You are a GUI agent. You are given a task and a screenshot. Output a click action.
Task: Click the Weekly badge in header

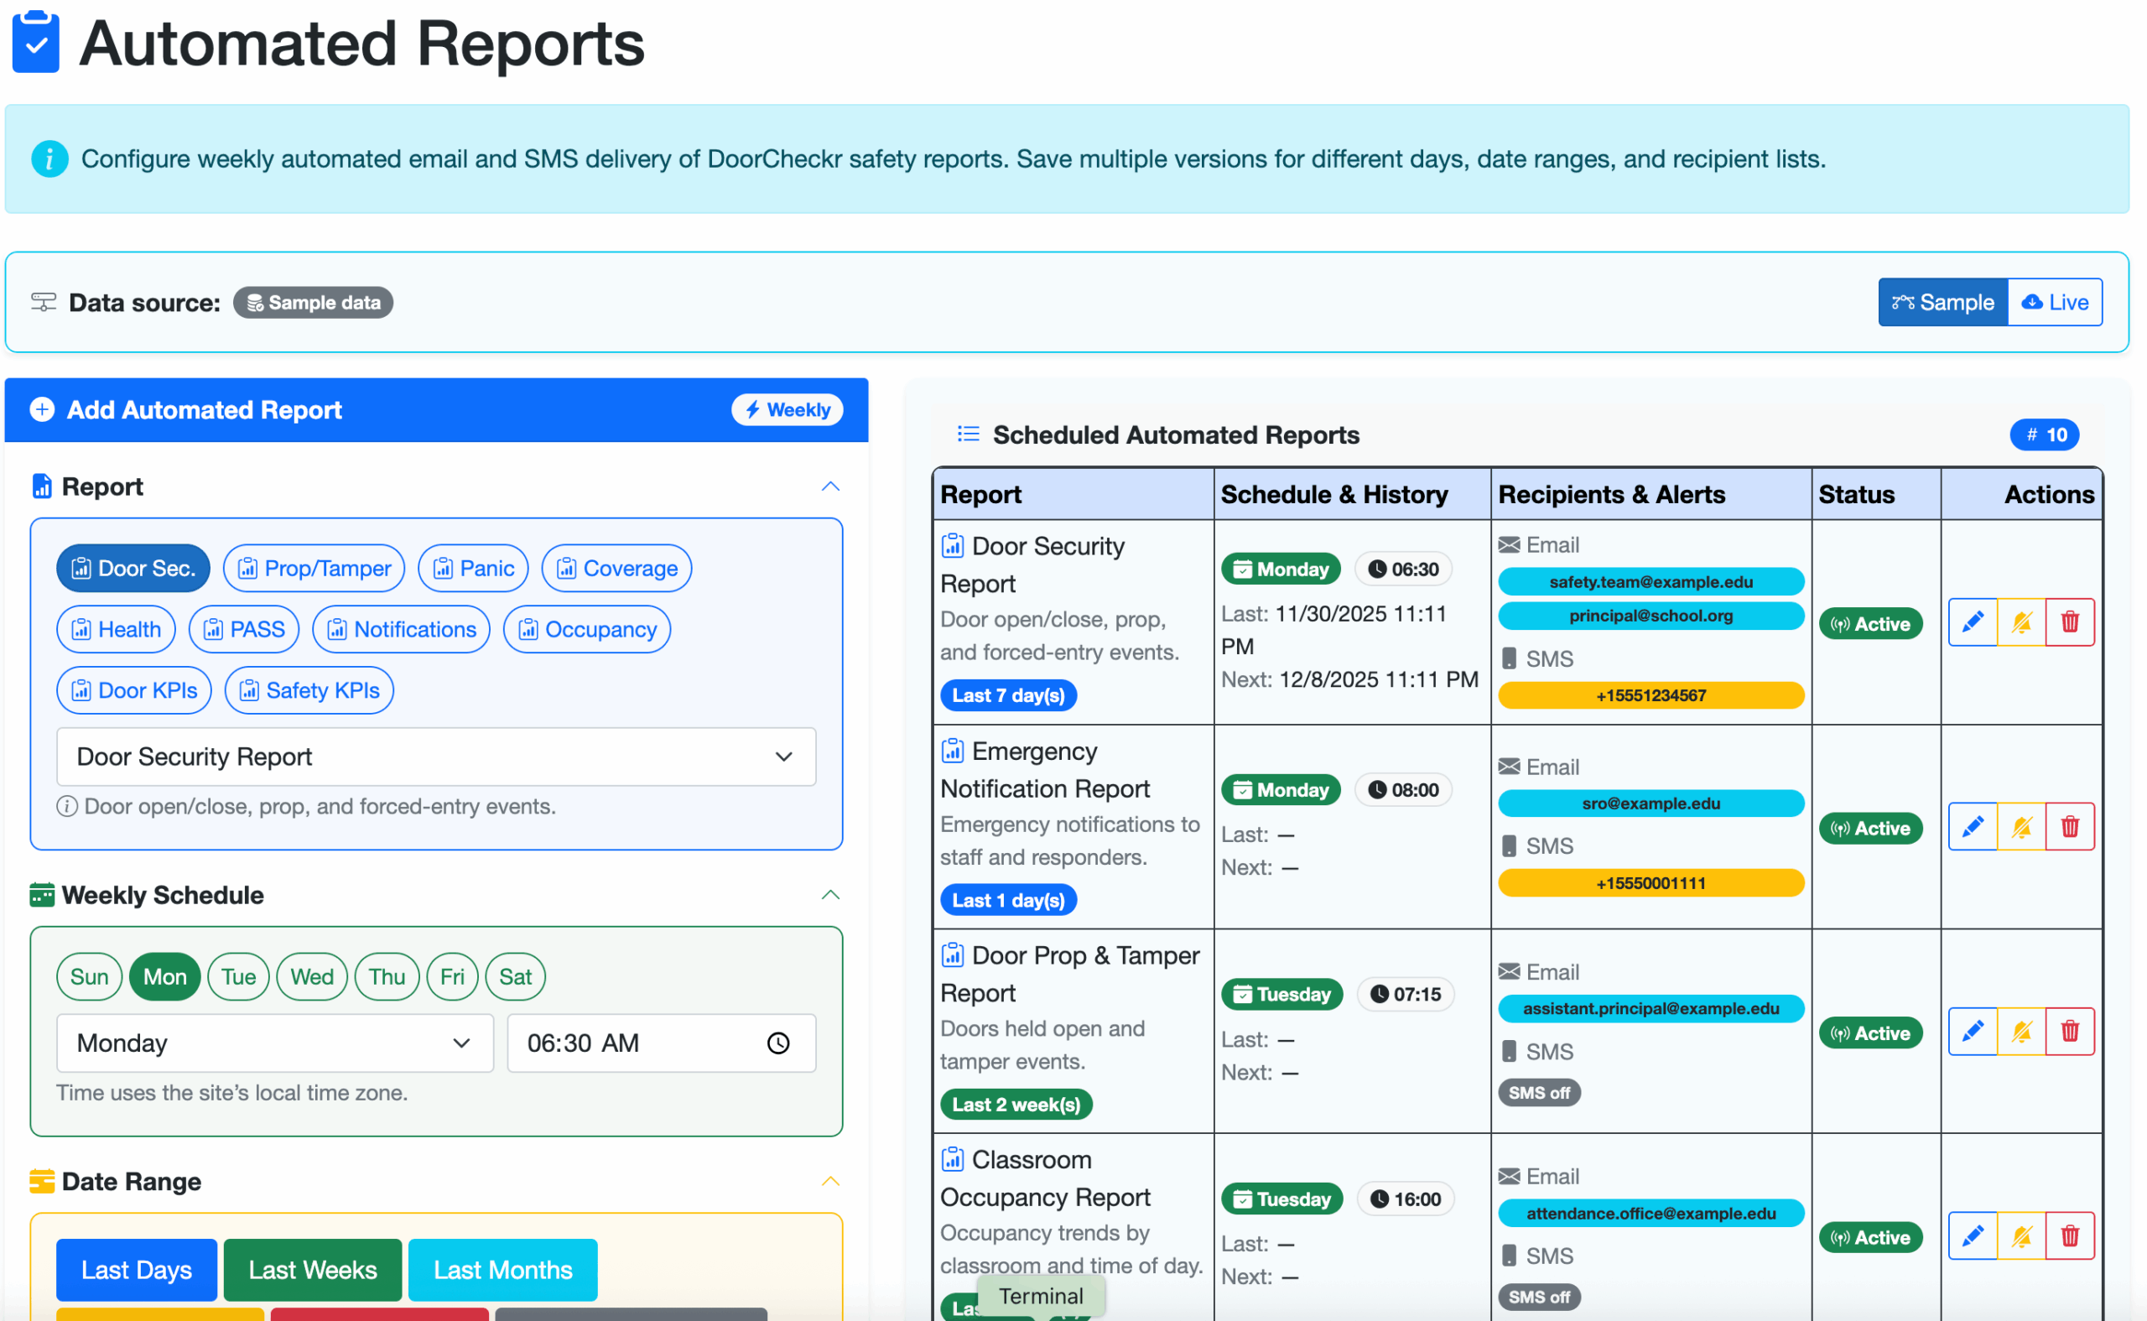coord(787,410)
